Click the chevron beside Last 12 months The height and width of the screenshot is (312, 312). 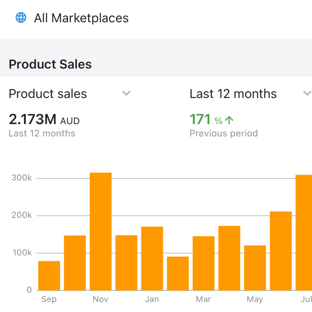coord(307,93)
